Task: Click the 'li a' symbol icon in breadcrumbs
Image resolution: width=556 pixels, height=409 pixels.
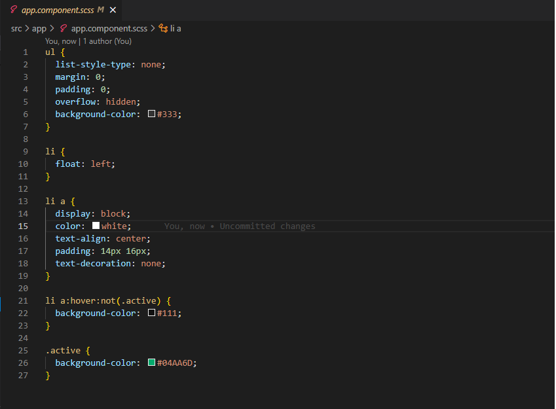Action: click(163, 29)
